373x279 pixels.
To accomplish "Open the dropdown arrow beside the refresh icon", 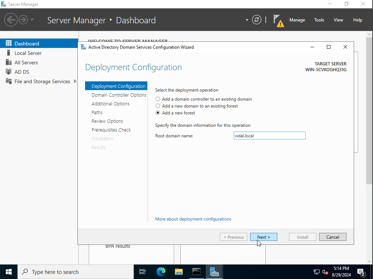I will coord(247,20).
